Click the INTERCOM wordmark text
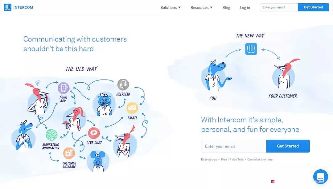The image size is (333, 189). click(x=23, y=7)
